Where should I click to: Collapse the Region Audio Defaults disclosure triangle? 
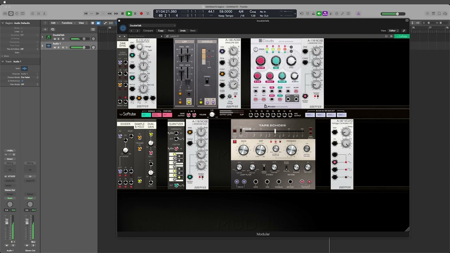coord(2,23)
